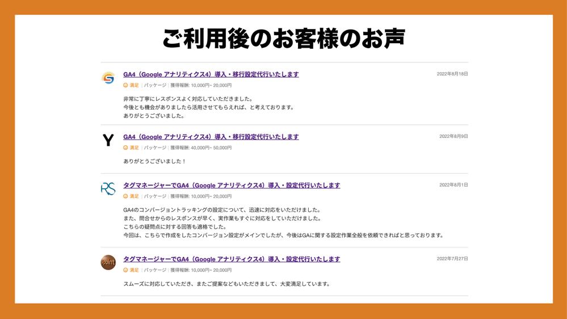Click the date 2022年7月27日
This screenshot has height=319, width=567.
coord(452,259)
